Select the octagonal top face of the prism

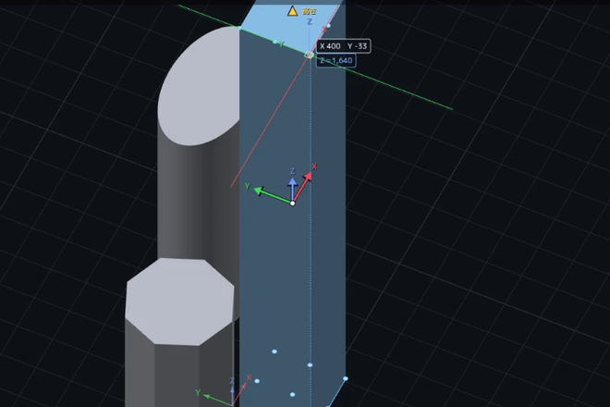pos(179,301)
